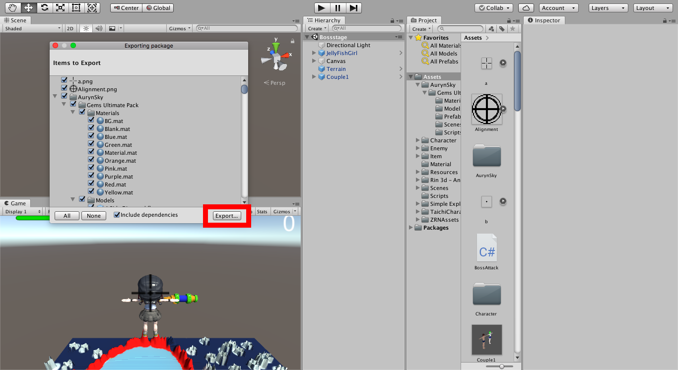Viewport: 678px width, 370px height.
Task: Uncheck Yellow.mat checkbox
Action: 91,191
